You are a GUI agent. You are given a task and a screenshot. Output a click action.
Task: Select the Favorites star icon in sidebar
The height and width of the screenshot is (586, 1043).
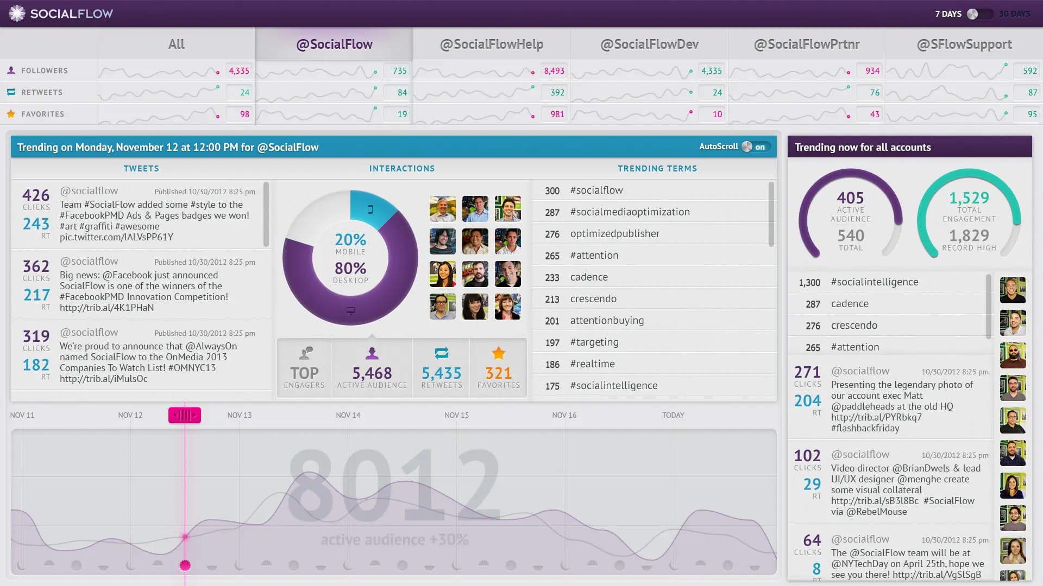11,113
